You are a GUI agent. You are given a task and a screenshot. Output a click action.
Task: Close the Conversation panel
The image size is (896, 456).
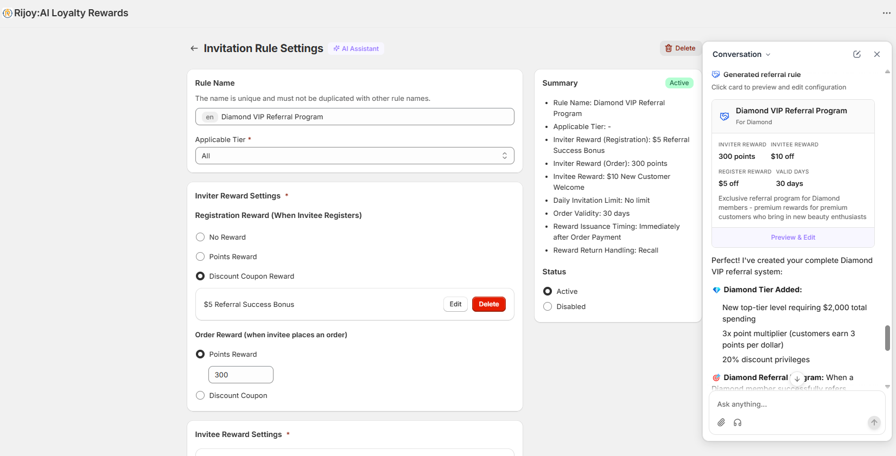[x=877, y=54]
